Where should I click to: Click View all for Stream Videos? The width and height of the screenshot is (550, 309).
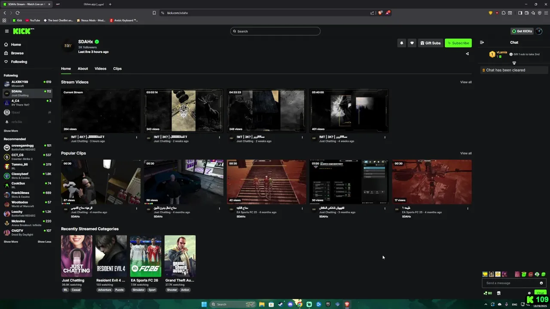(466, 82)
